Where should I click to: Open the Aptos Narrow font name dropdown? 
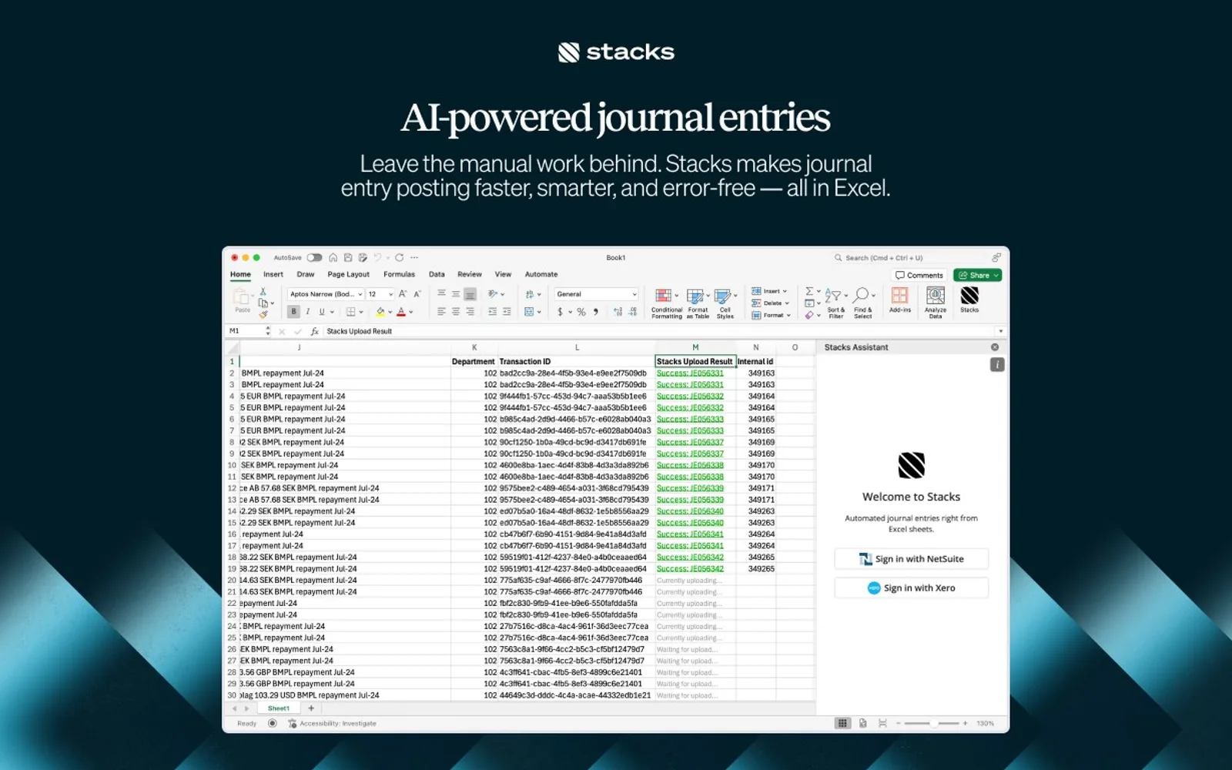coord(326,294)
